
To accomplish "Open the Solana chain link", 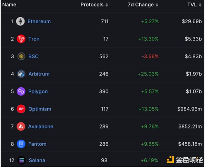I will point(37,160).
